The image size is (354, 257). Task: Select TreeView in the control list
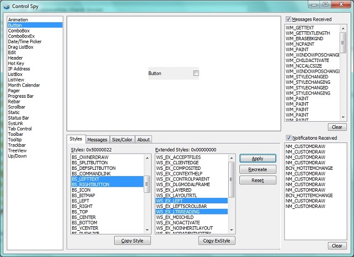click(17, 150)
